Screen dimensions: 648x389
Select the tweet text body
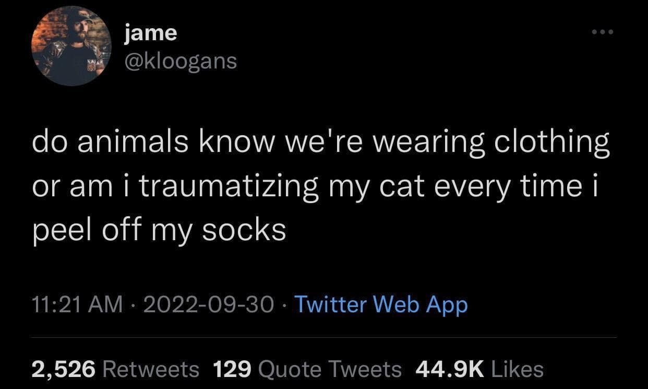321,184
